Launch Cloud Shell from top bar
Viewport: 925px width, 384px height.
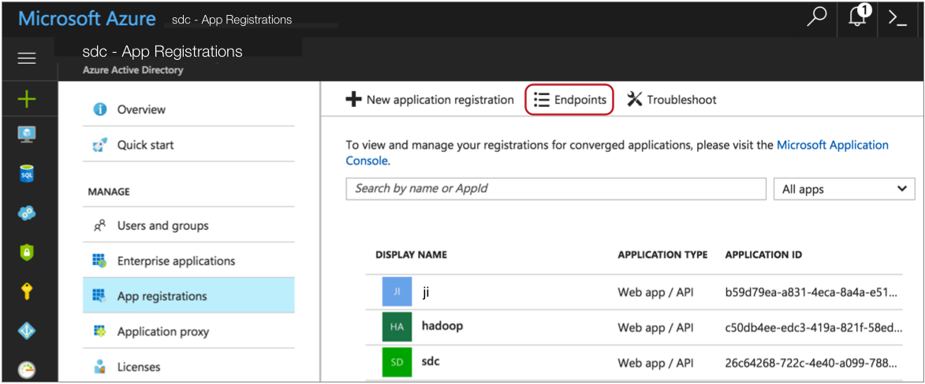coord(897,18)
